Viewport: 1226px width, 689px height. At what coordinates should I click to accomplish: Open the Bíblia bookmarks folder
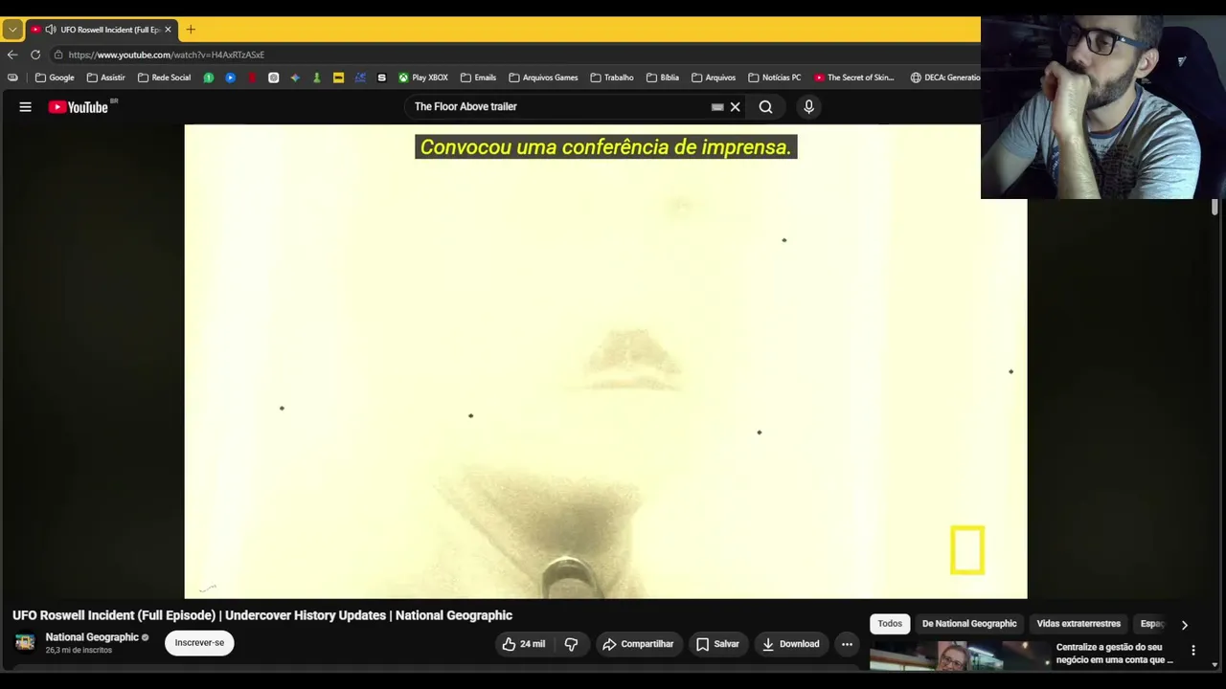(663, 78)
